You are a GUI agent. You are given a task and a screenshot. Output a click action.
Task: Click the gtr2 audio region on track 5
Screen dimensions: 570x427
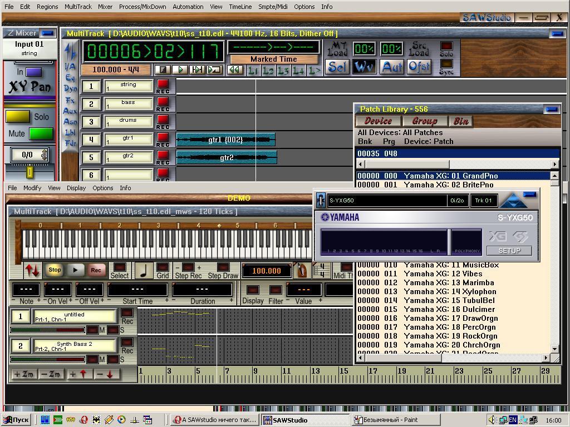pos(227,157)
